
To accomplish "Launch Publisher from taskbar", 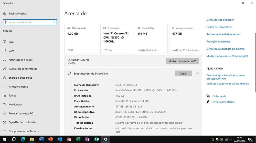I will pyautogui.click(x=97, y=139).
